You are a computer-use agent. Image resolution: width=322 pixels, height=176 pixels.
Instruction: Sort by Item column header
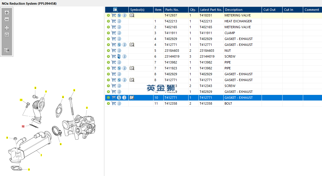(x=158, y=10)
